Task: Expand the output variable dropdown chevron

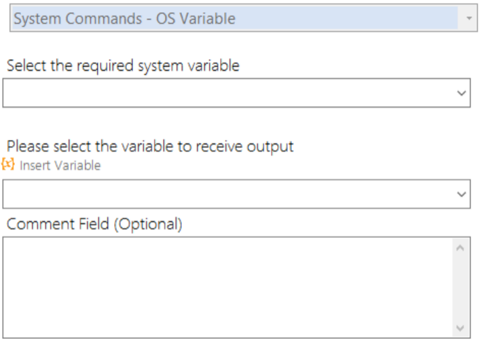Action: click(461, 194)
